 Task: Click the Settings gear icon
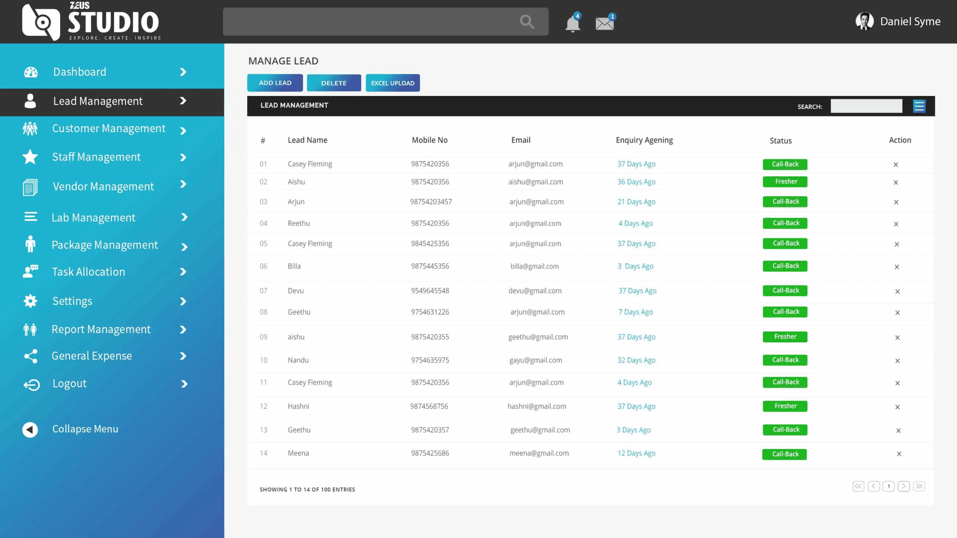(30, 301)
